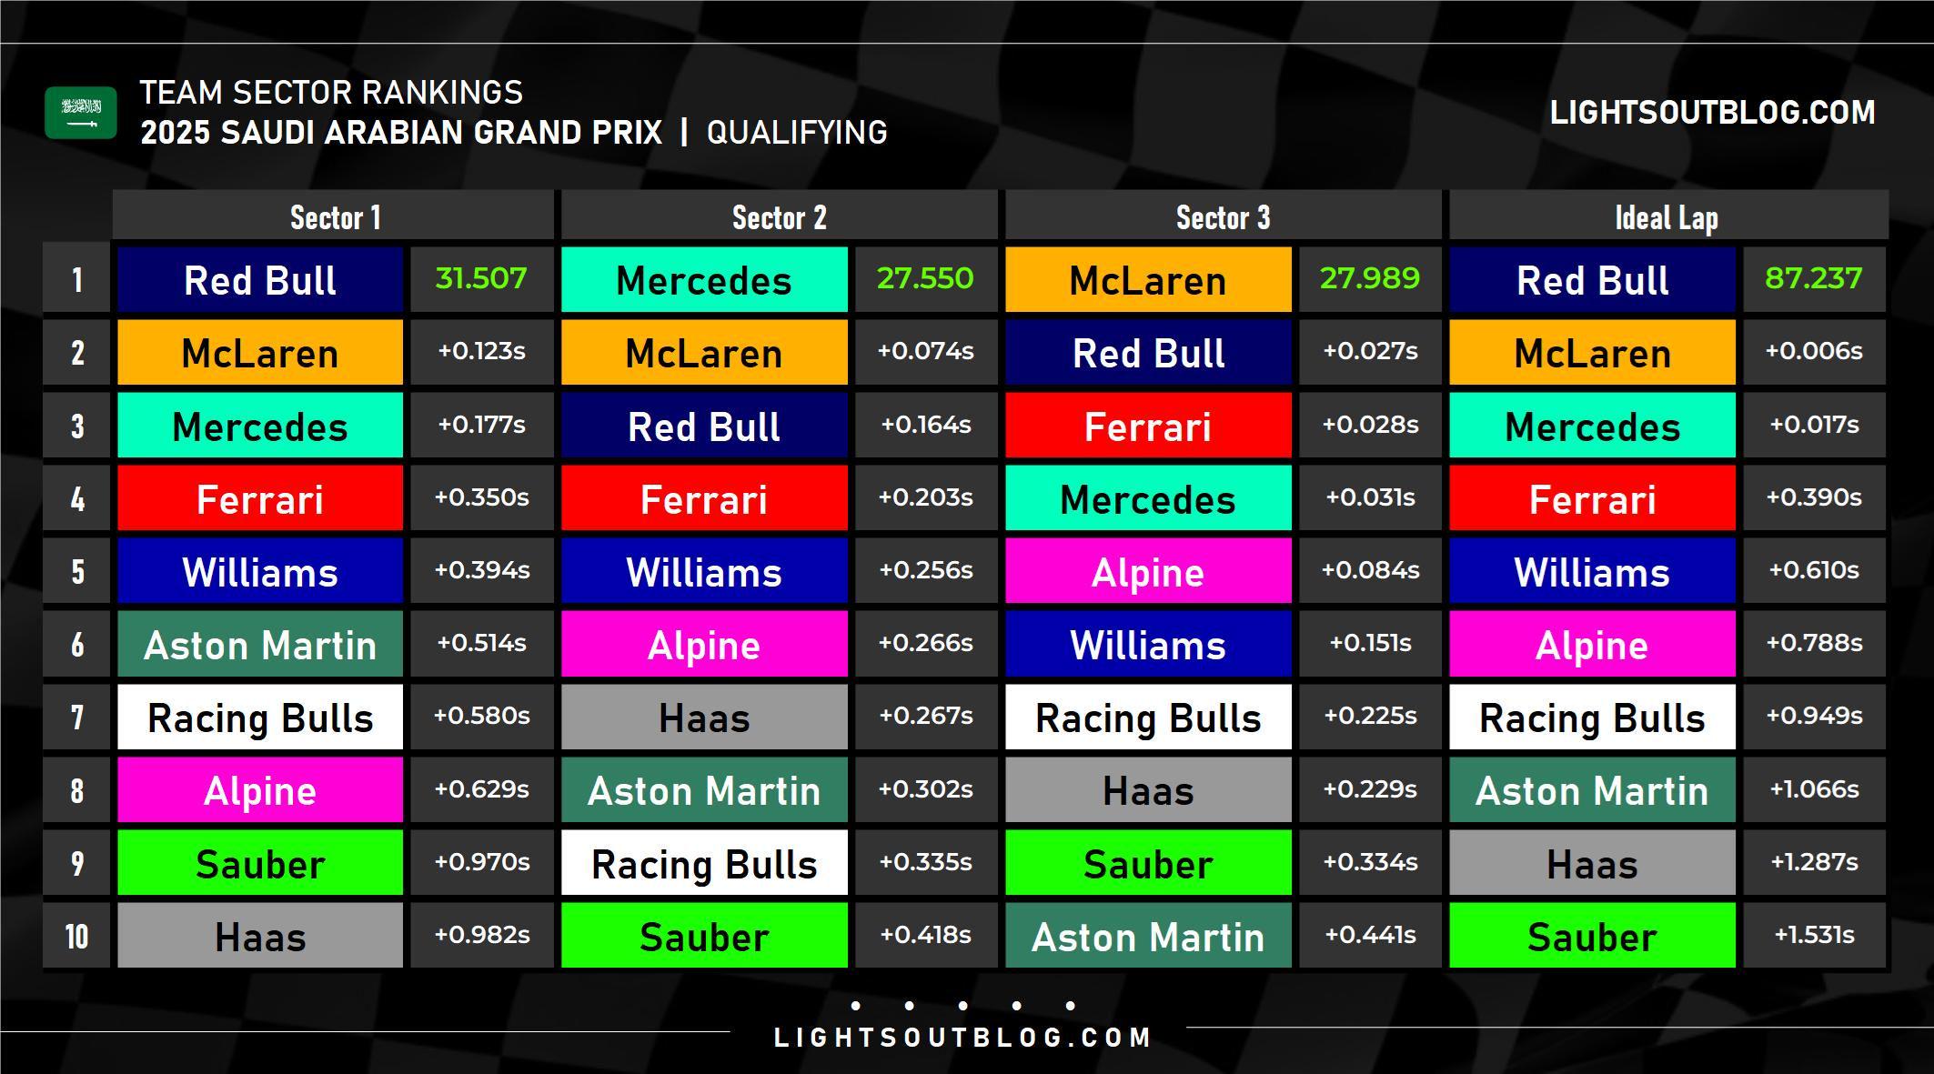Click the rank number 10 row label
This screenshot has width=1934, height=1074.
(x=77, y=936)
